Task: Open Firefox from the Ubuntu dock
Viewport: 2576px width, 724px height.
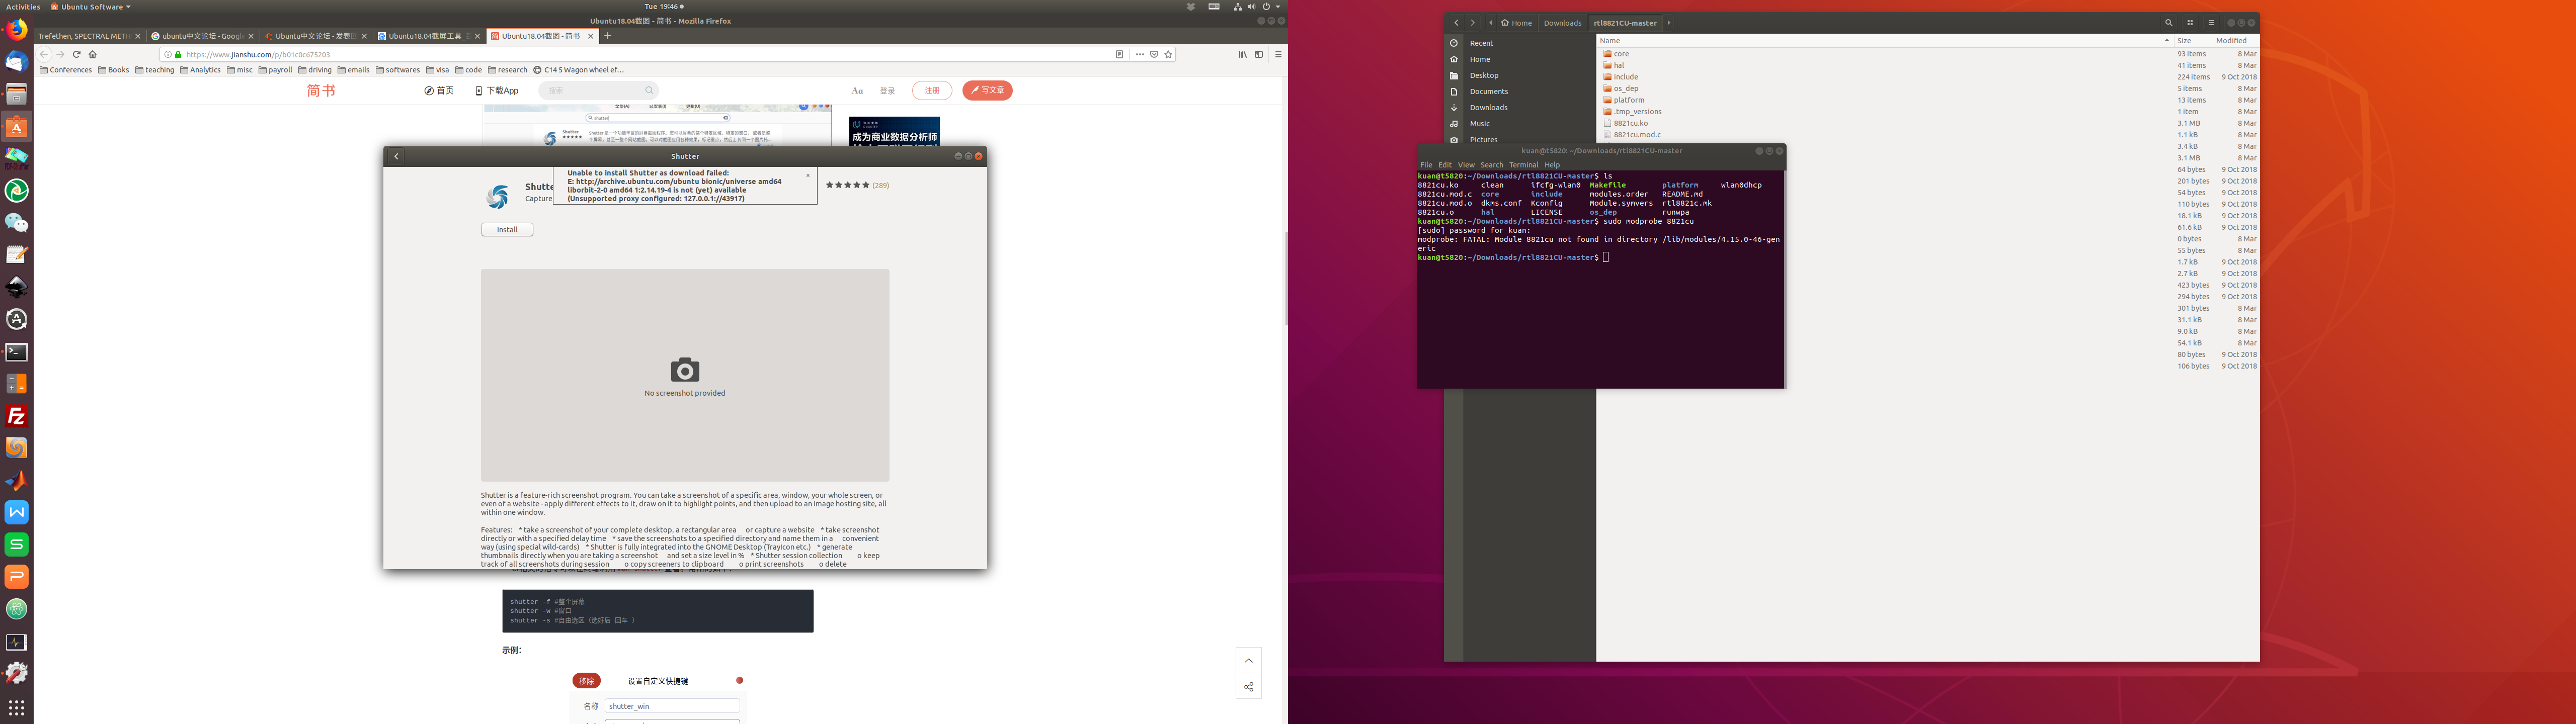Action: tap(16, 30)
